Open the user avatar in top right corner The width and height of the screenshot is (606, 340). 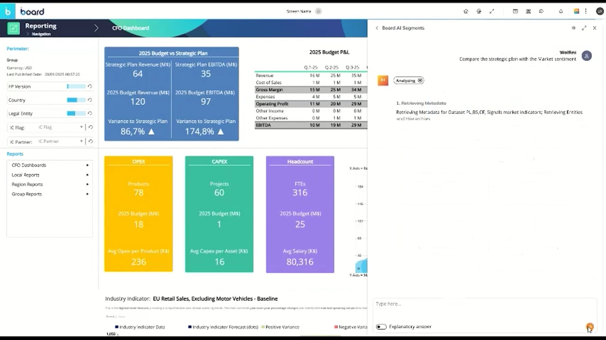pos(600,11)
